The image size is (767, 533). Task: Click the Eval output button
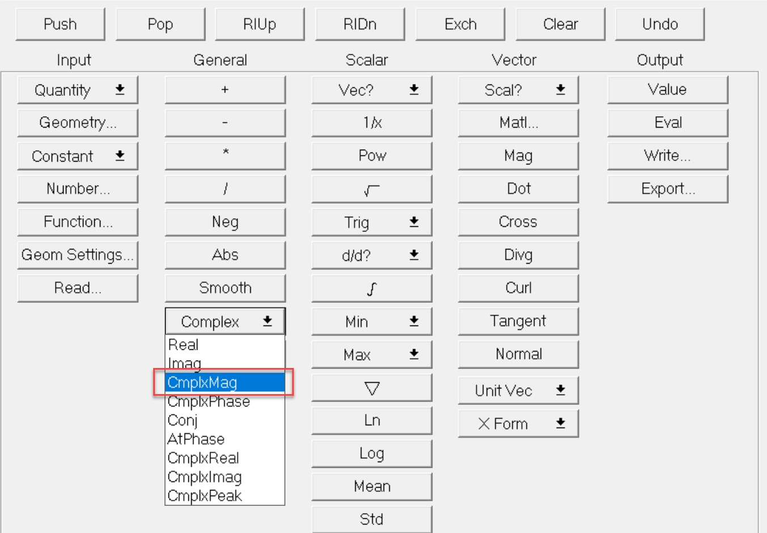click(x=668, y=123)
